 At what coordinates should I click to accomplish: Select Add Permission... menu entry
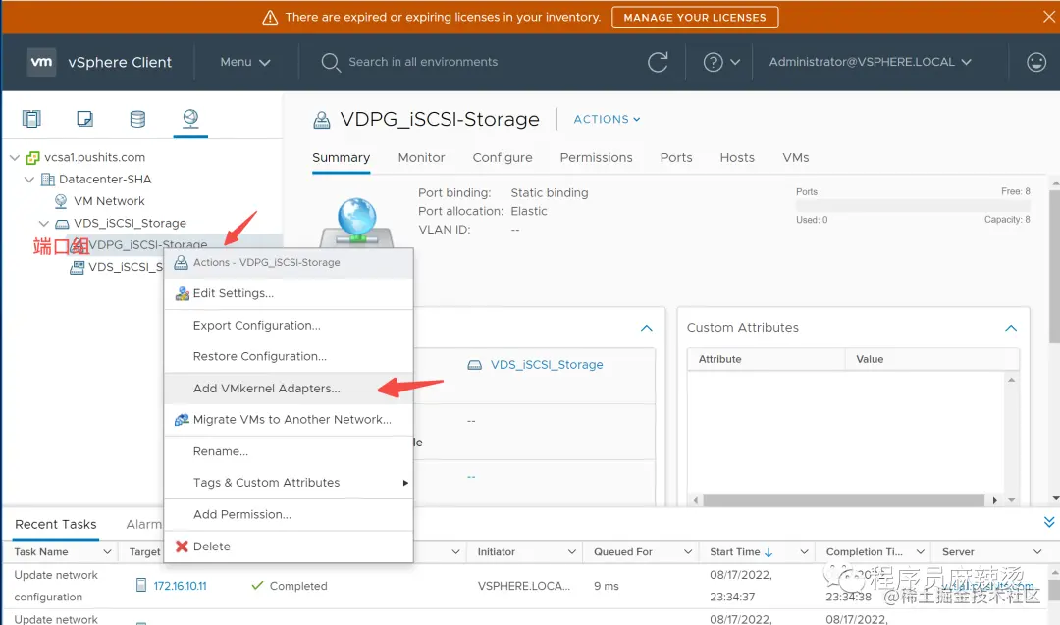pyautogui.click(x=289, y=514)
